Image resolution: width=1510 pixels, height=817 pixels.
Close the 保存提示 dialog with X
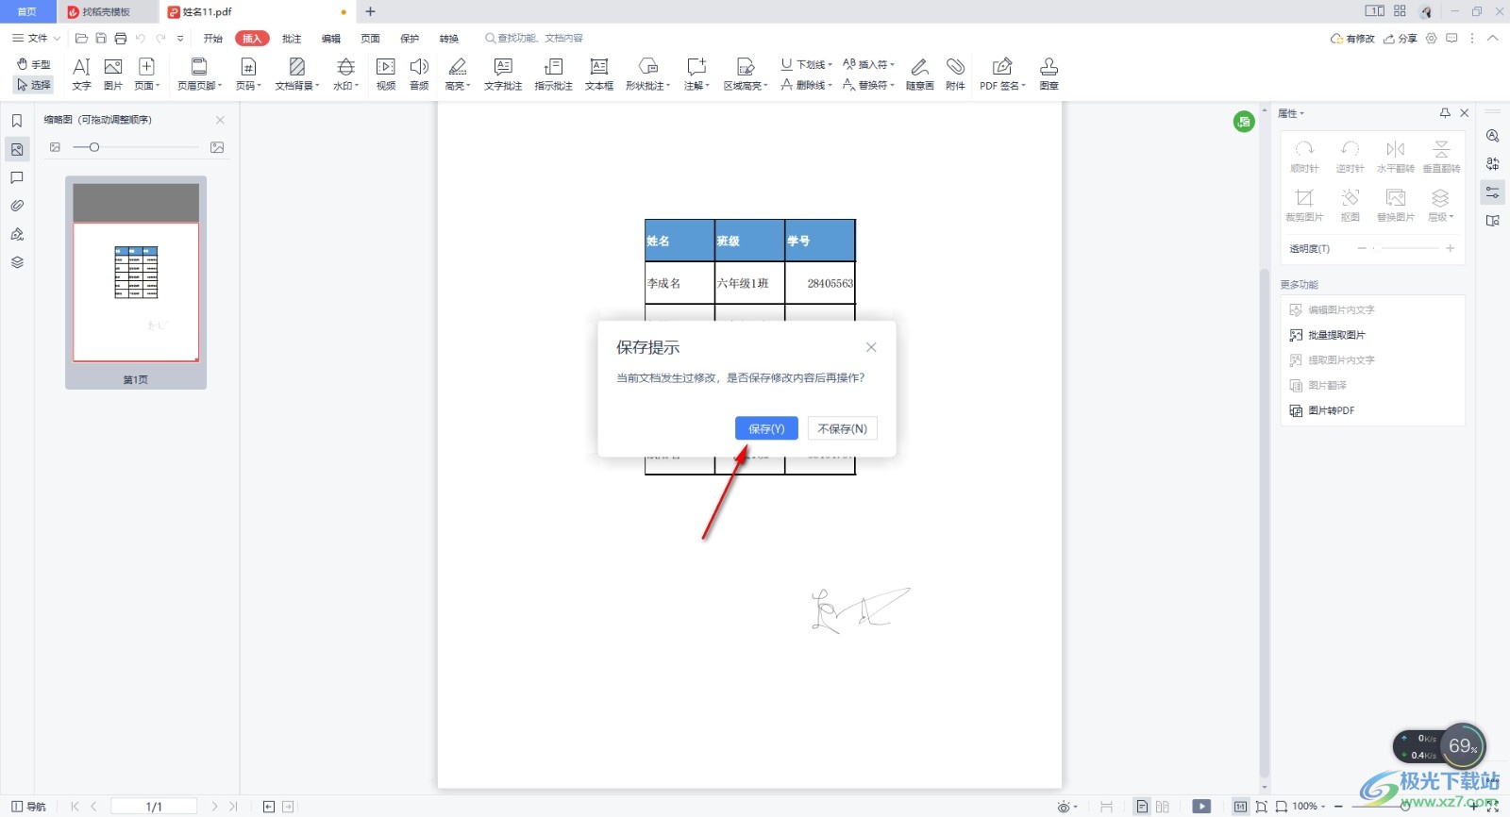click(x=871, y=347)
